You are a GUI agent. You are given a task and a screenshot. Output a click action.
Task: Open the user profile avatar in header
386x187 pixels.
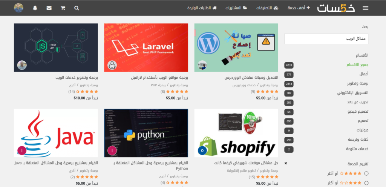[18, 8]
